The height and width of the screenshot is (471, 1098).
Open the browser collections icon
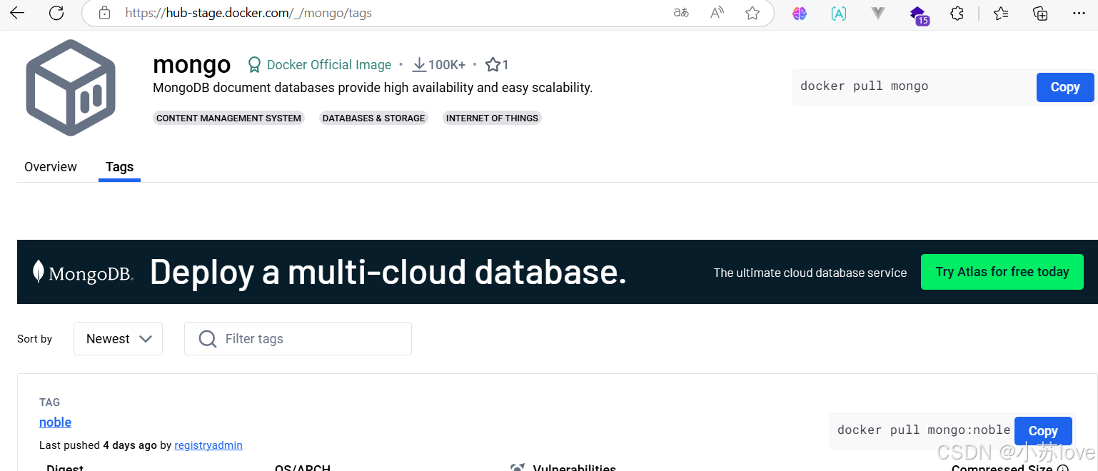(x=1041, y=13)
